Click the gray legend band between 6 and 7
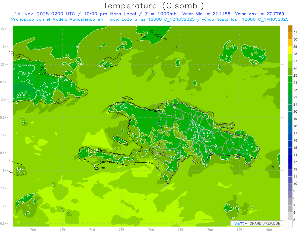The width and height of the screenshot is (302, 233). pyautogui.click(x=290, y=209)
